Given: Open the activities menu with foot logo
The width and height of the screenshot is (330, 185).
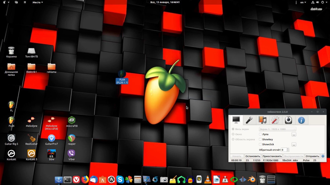Looking at the screenshot, I should pyautogui.click(x=6, y=2).
